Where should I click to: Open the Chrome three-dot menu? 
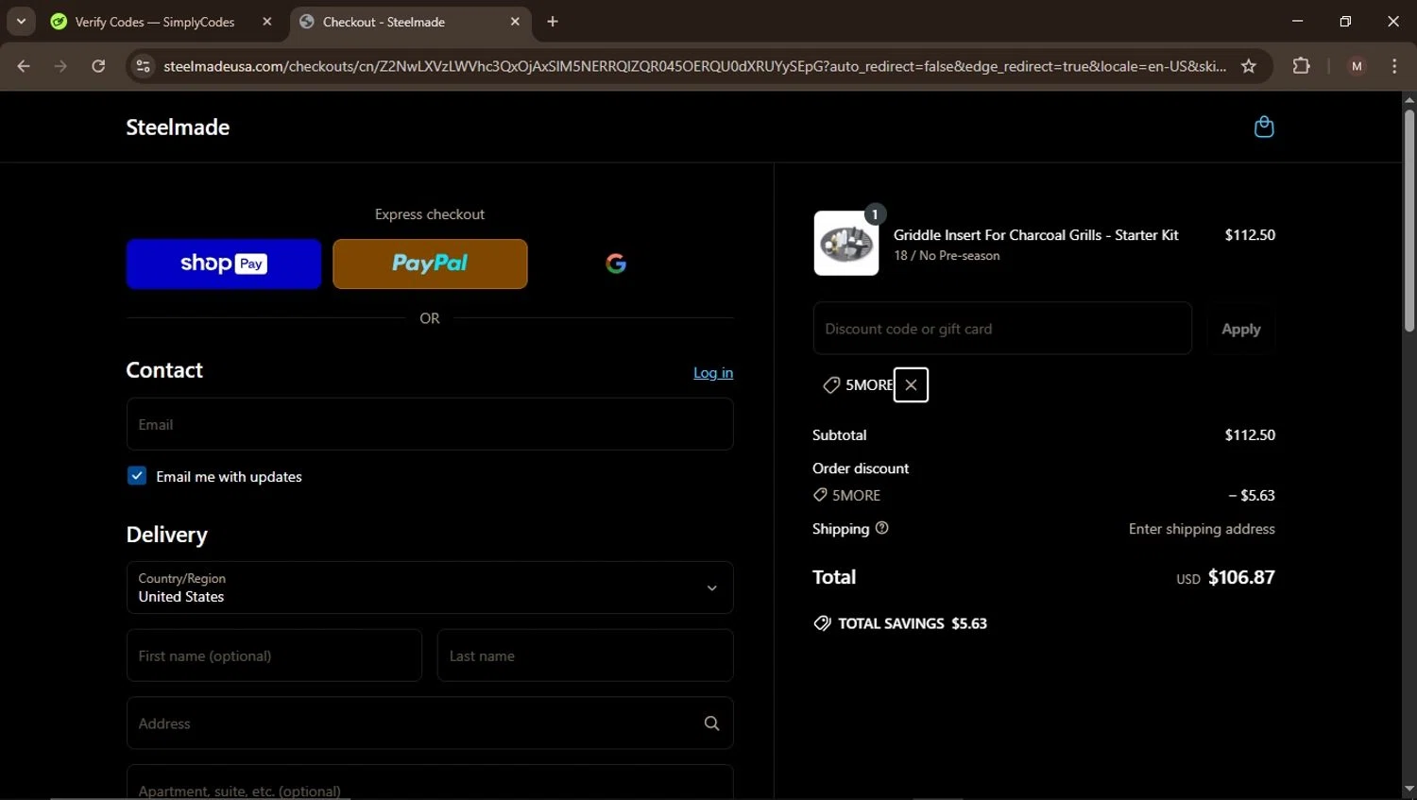coord(1394,66)
